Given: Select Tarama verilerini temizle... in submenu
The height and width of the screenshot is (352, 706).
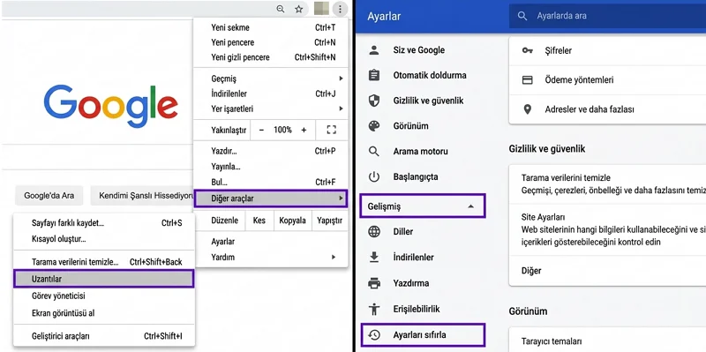Looking at the screenshot, I should coord(104,262).
